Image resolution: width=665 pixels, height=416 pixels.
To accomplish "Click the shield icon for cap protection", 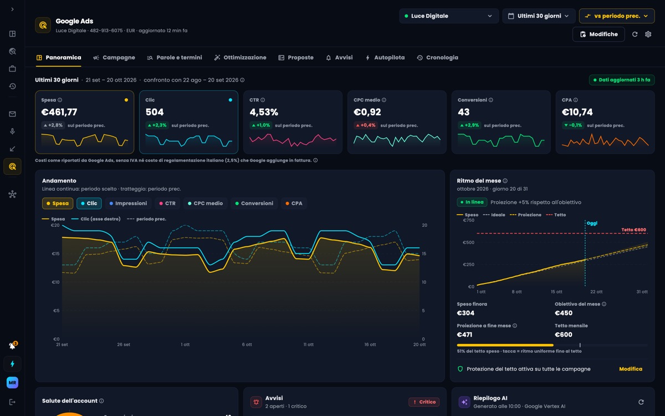I will (x=460, y=369).
